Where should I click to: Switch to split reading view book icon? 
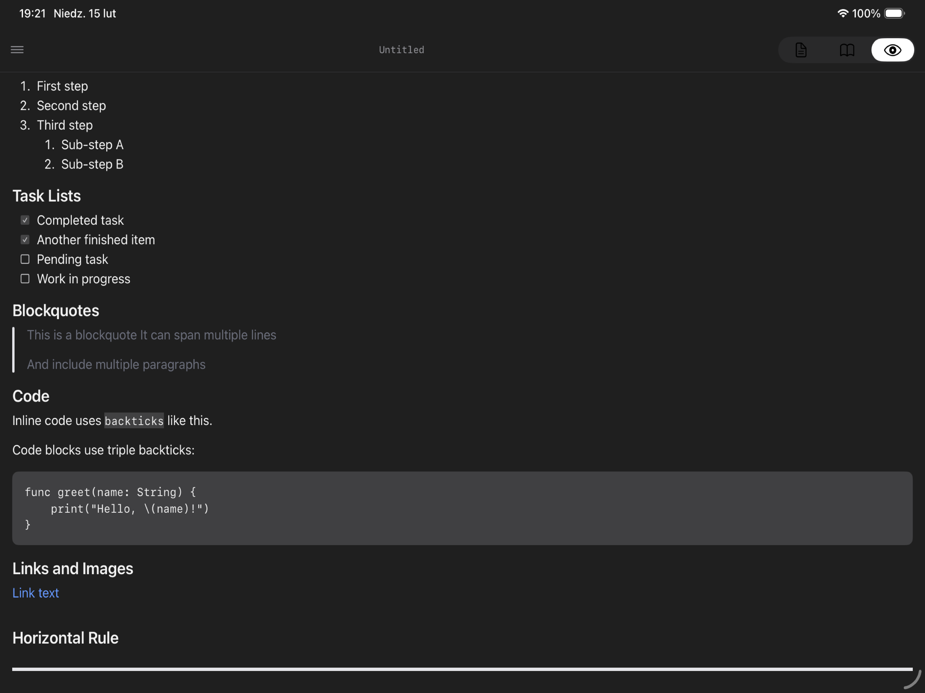[847, 50]
